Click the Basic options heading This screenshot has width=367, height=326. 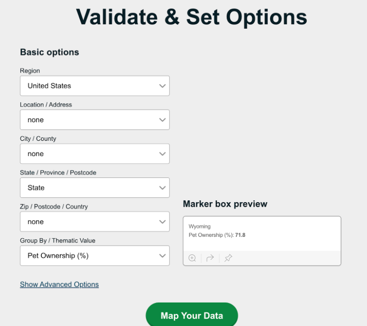tap(49, 52)
